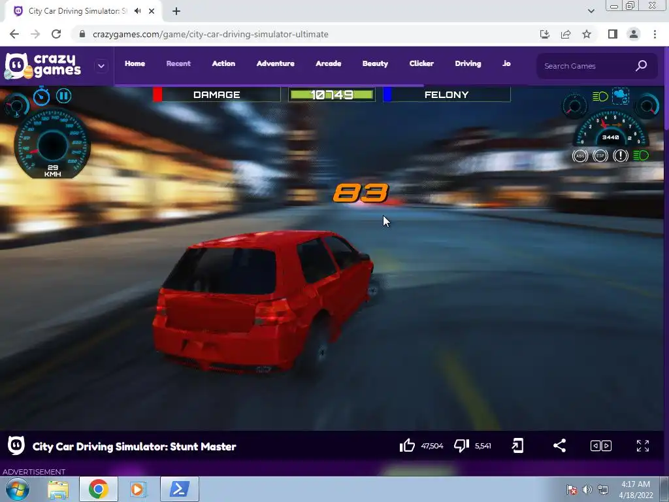Toggle the yellow headlight icon near weather
This screenshot has height=502, width=669.
tap(600, 97)
